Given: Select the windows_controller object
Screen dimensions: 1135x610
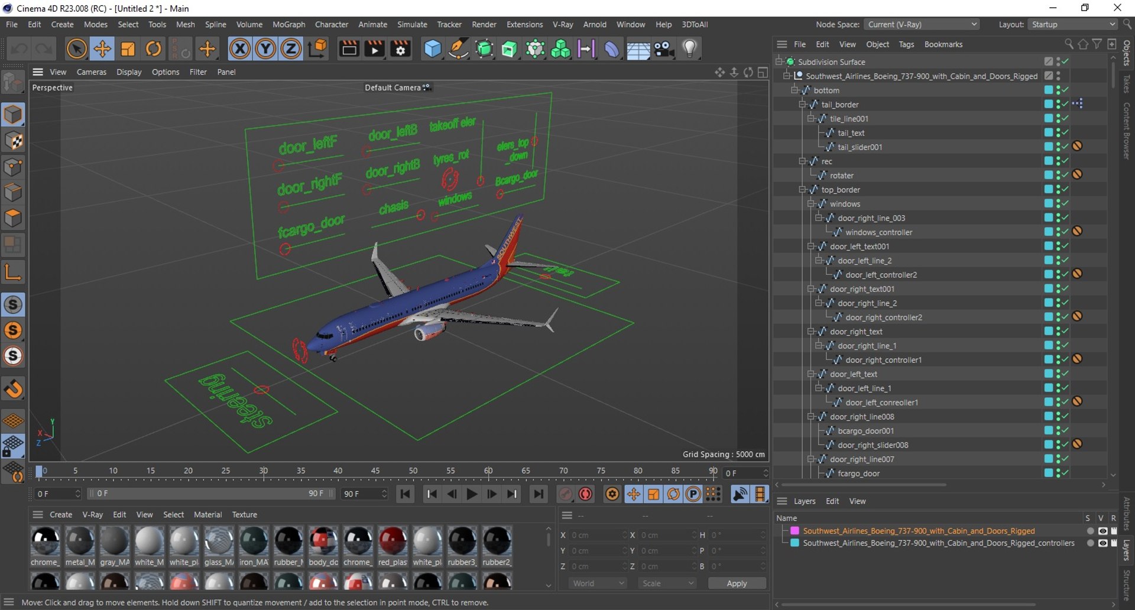Looking at the screenshot, I should [x=878, y=232].
